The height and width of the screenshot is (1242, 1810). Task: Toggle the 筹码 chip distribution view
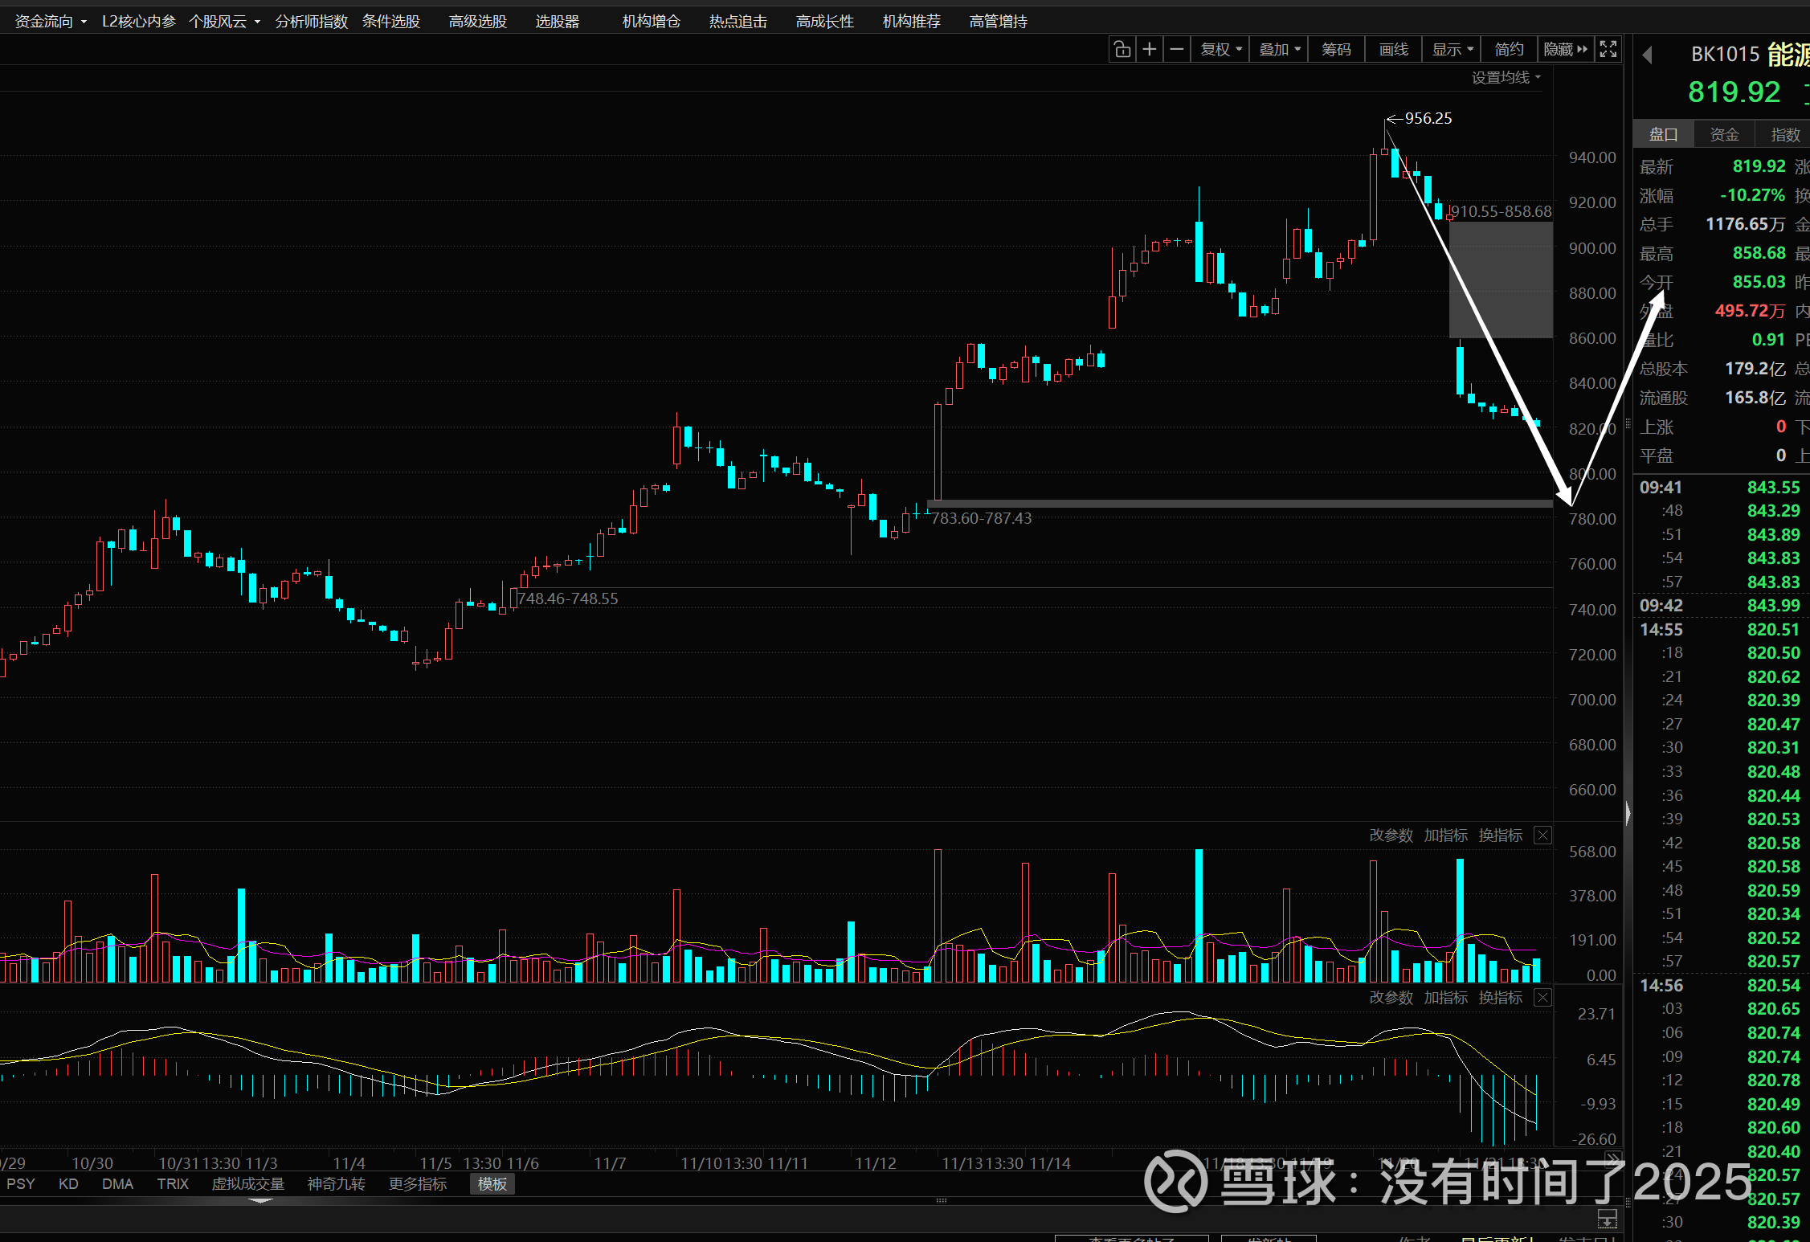coord(1336,50)
